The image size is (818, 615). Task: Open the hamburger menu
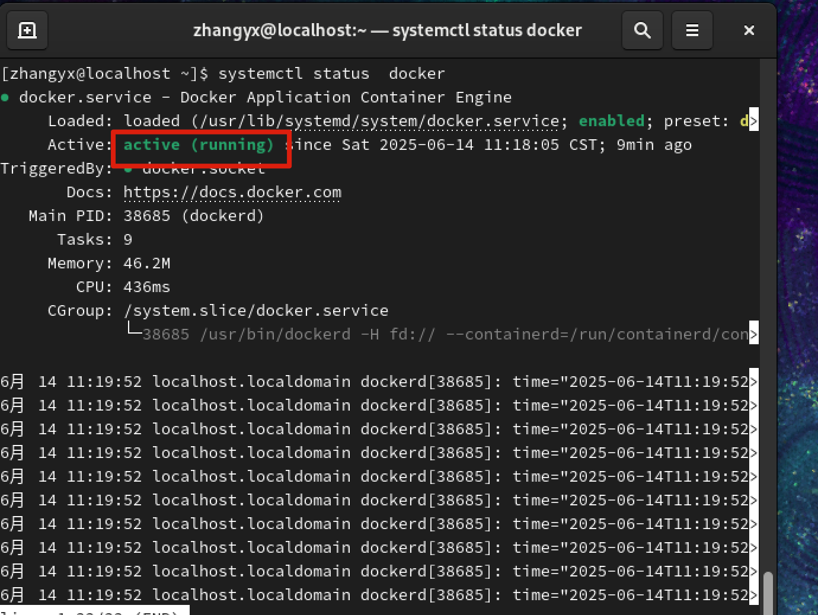click(x=692, y=30)
